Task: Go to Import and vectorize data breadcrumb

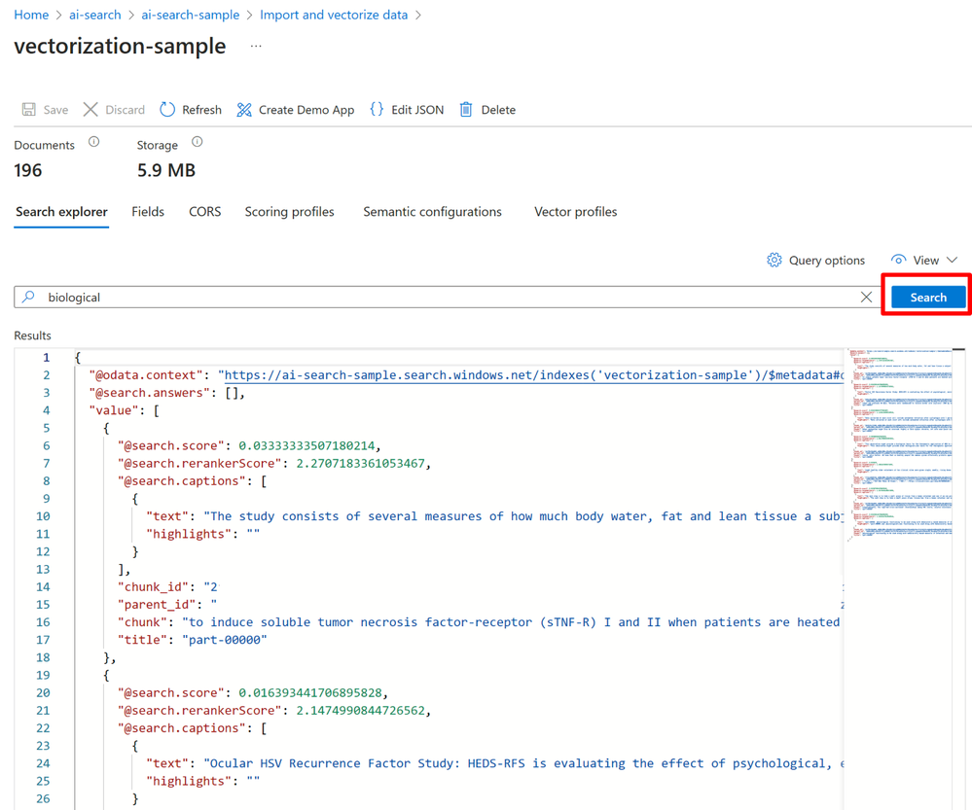Action: (x=334, y=15)
